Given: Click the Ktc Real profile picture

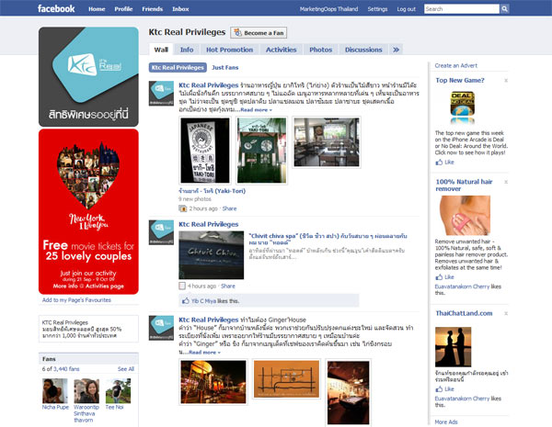Looking at the screenshot, I should pyautogui.click(x=88, y=76).
